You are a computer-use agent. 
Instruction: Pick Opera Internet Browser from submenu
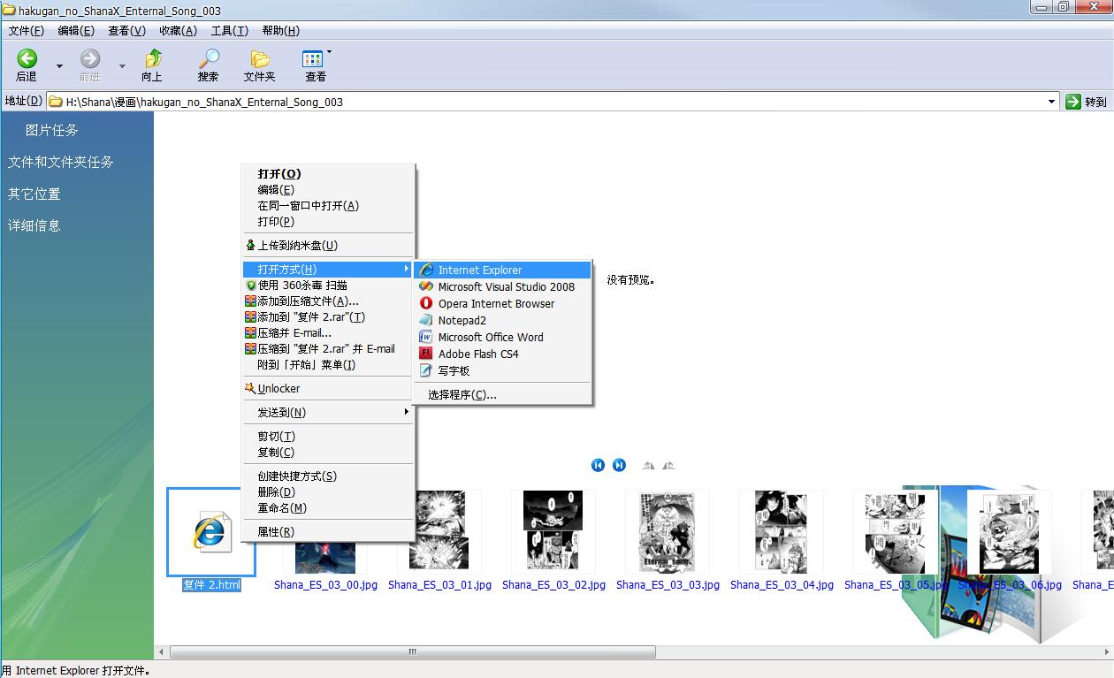502,304
